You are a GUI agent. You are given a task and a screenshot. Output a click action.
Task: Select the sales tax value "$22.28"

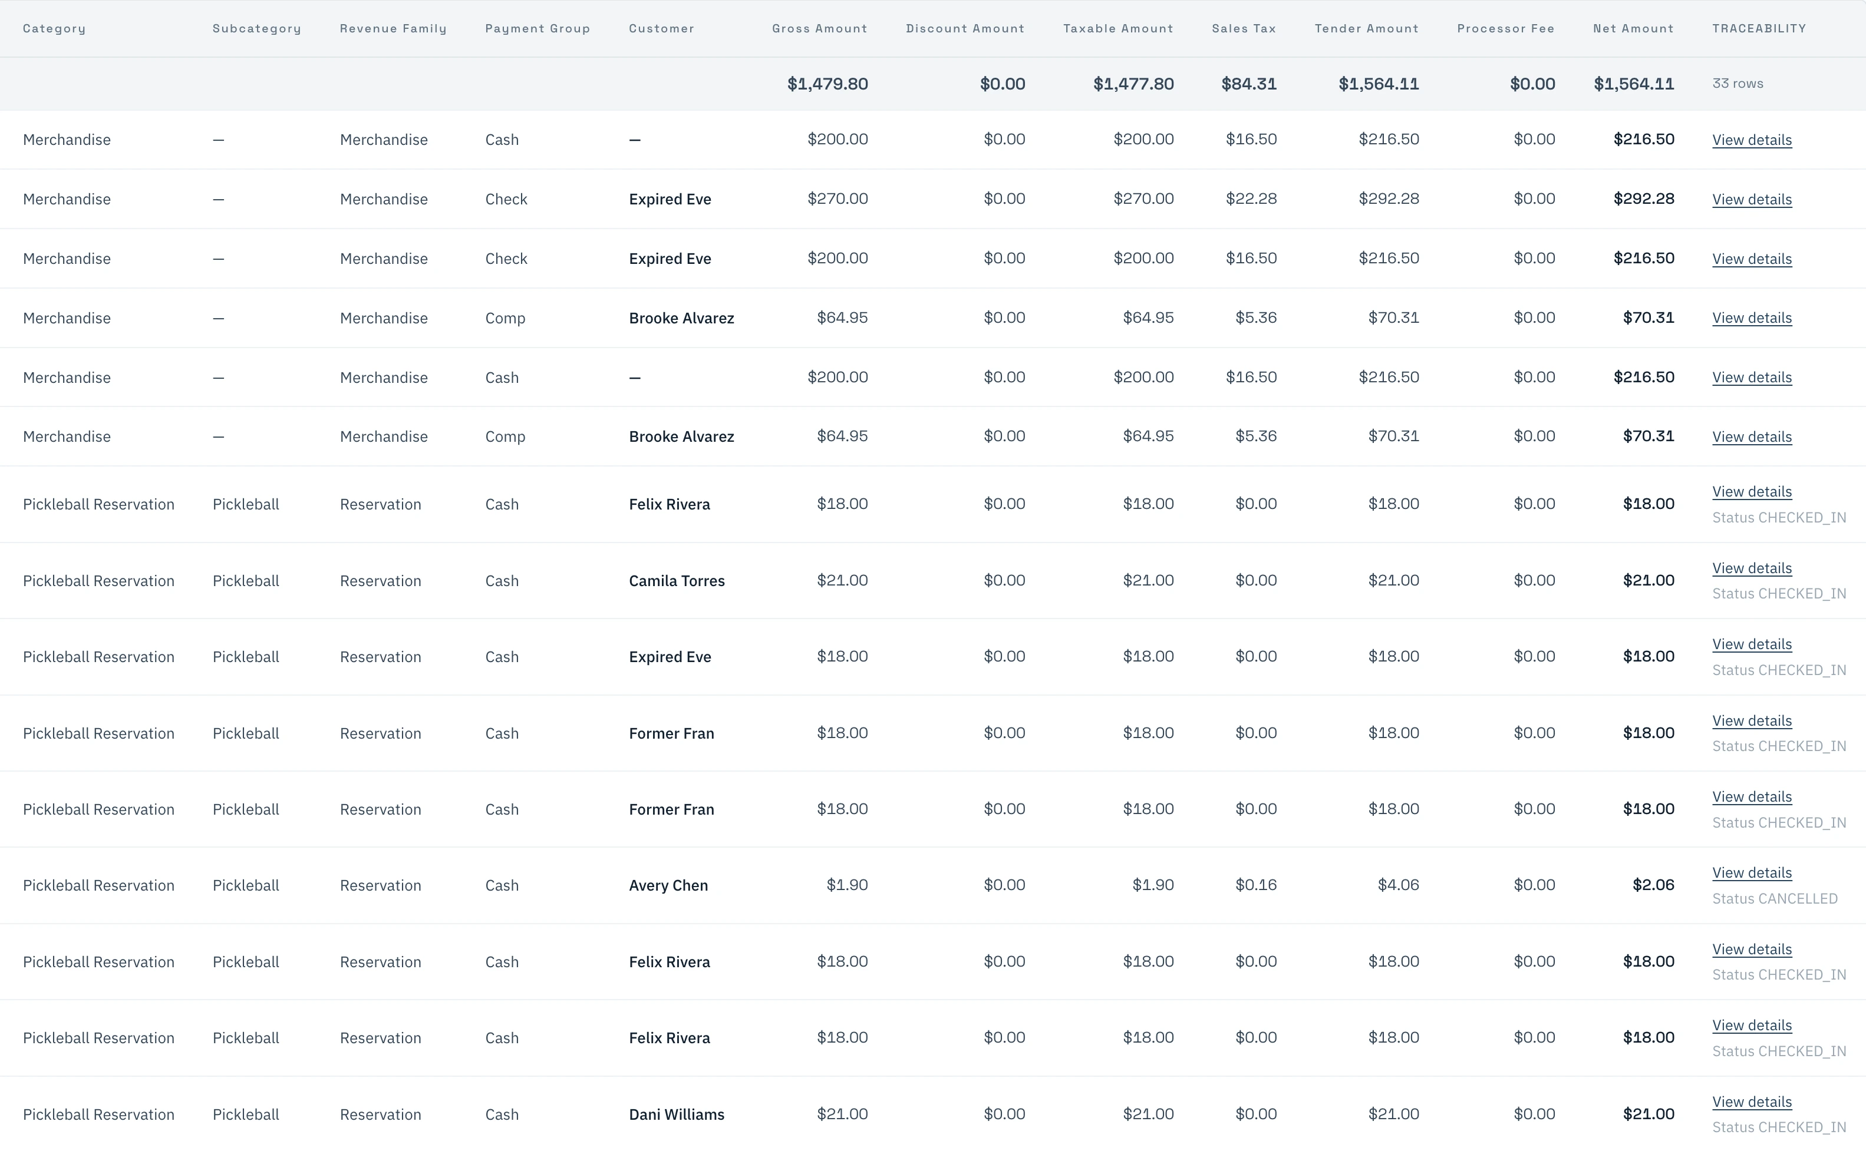[x=1251, y=199]
